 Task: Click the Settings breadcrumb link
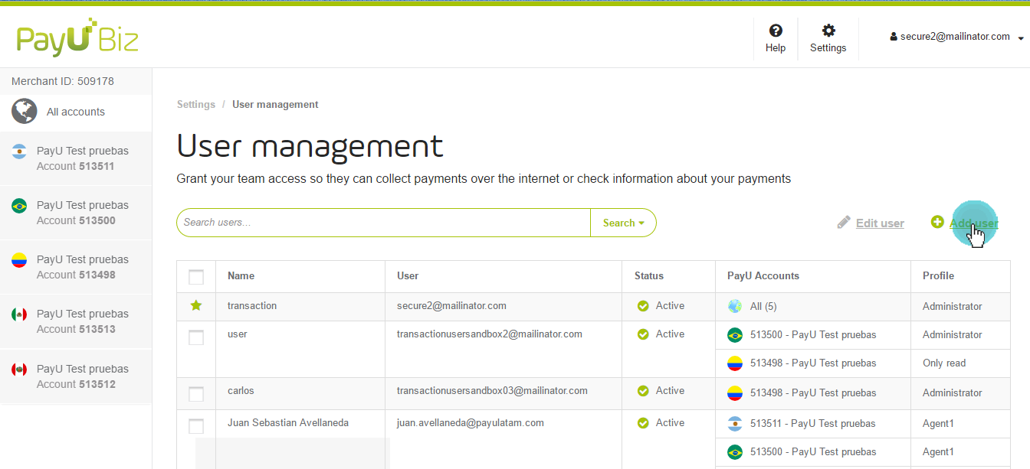[x=196, y=104]
